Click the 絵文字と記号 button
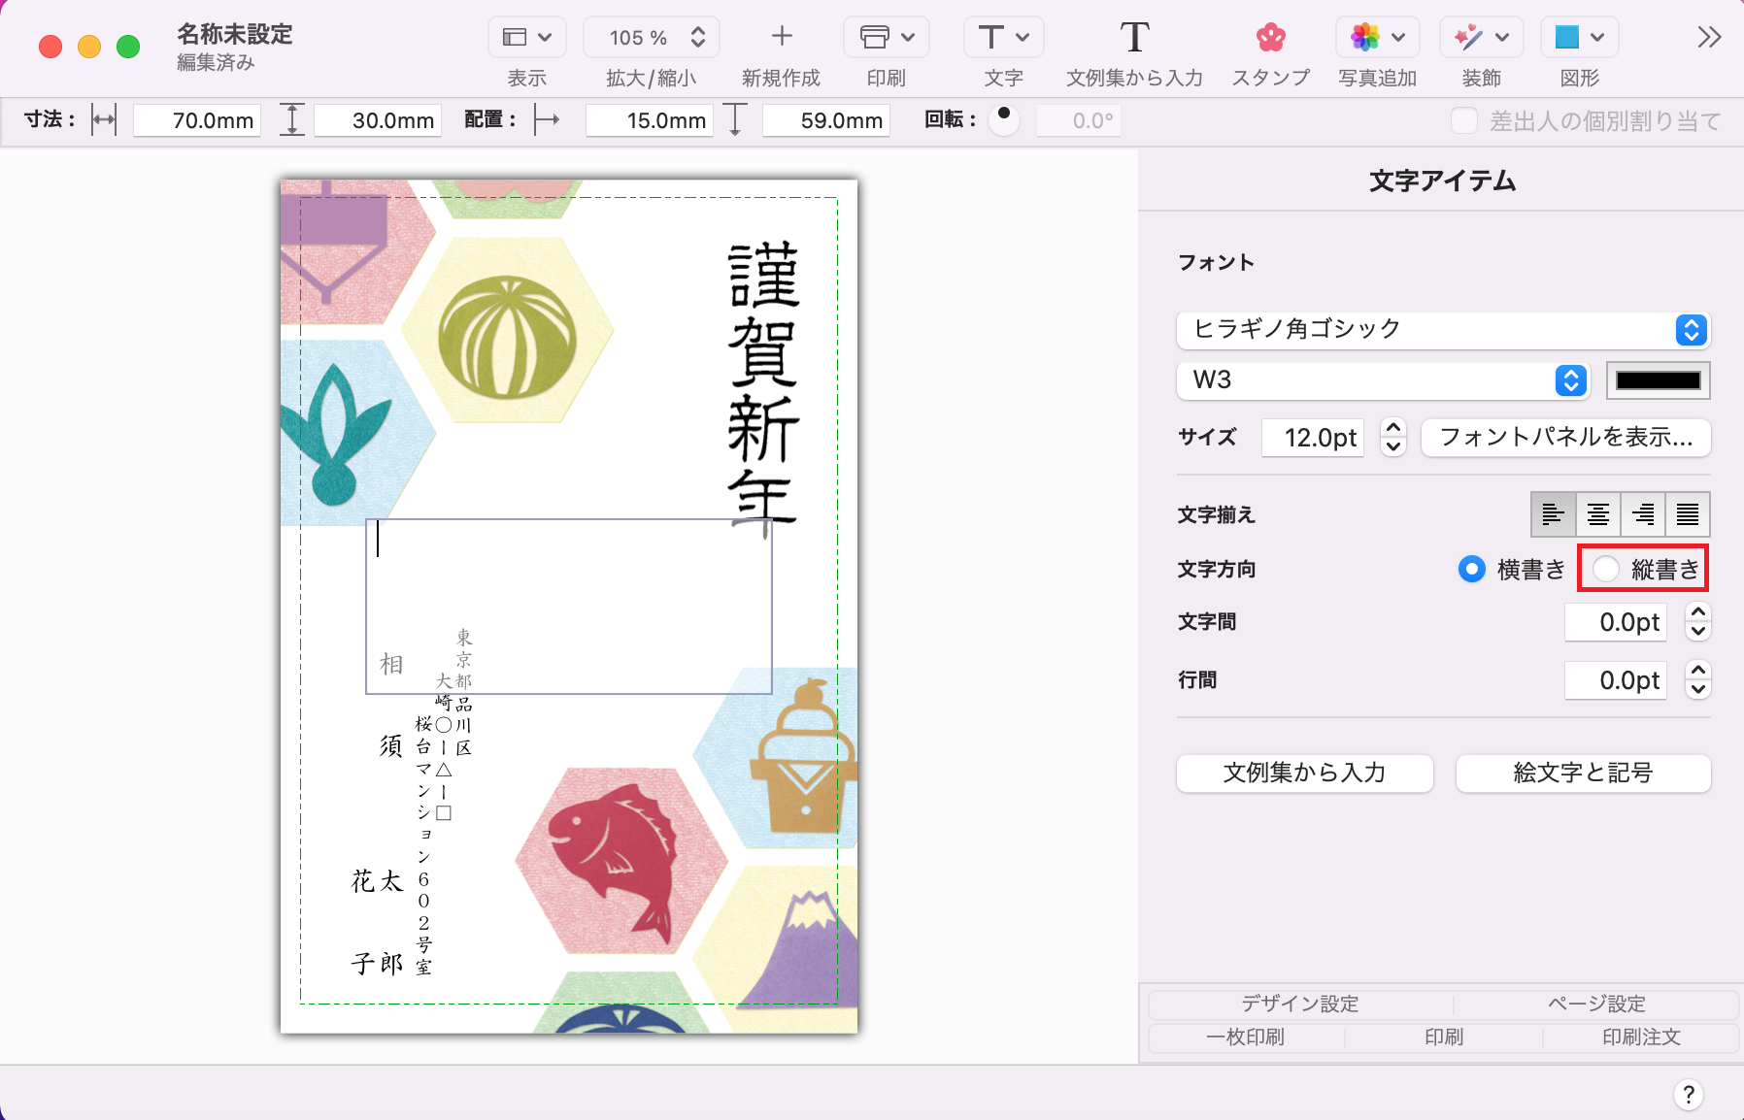 pos(1582,774)
